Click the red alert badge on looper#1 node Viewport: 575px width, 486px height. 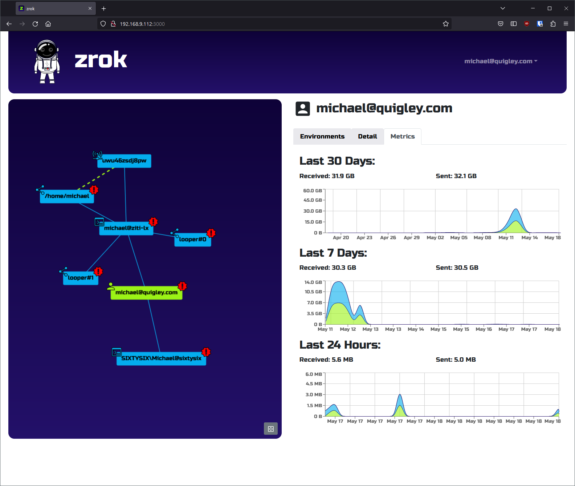pos(98,272)
